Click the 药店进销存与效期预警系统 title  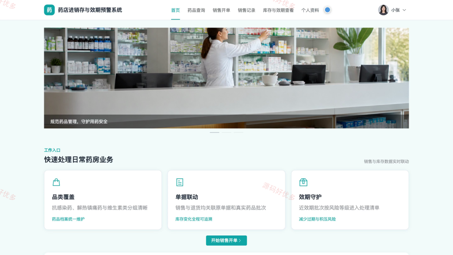90,10
